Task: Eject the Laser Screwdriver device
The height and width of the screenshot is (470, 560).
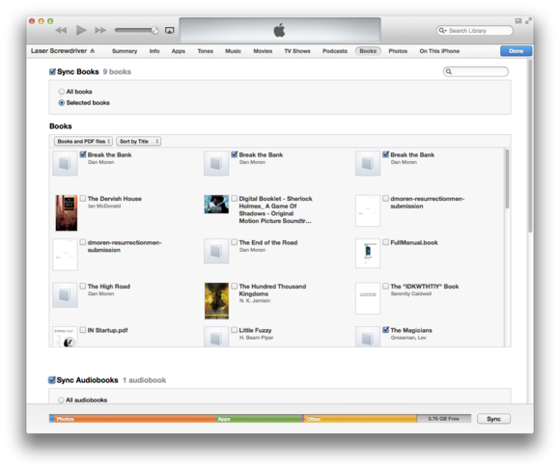Action: [x=93, y=51]
